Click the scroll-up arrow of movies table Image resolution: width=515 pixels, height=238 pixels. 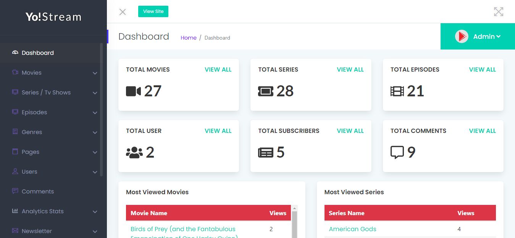pyautogui.click(x=294, y=208)
